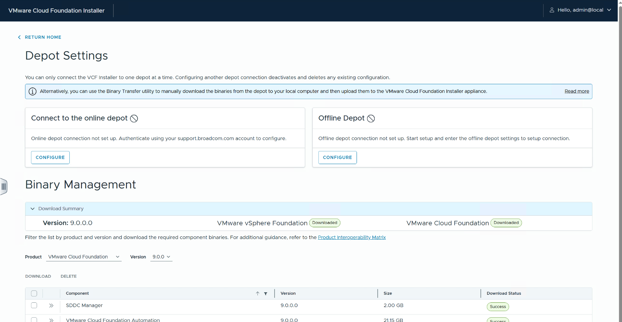Click the VMware Cloud Foundation Installer title
The height and width of the screenshot is (322, 622).
tap(56, 11)
